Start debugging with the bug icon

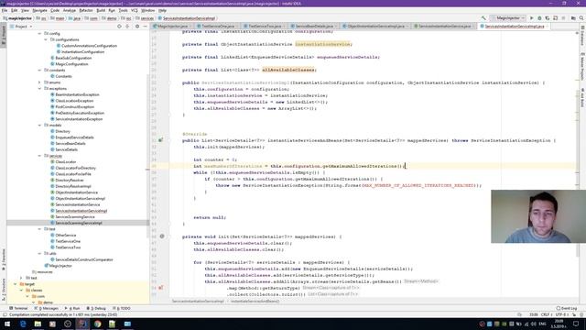point(539,18)
